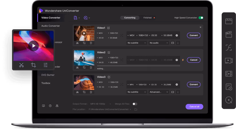Open the output folder icon beside File Location
Viewport: 236px width, 129px height.
tap(136, 109)
